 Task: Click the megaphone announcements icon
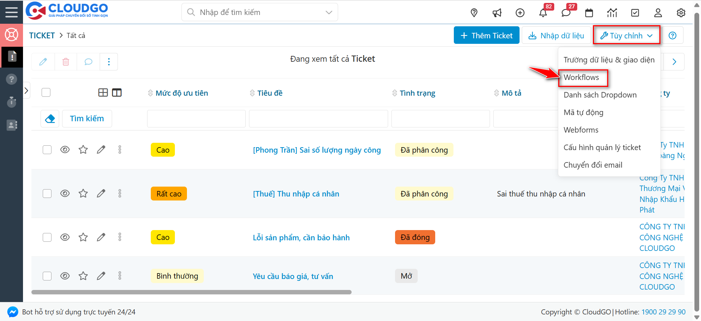(x=497, y=13)
